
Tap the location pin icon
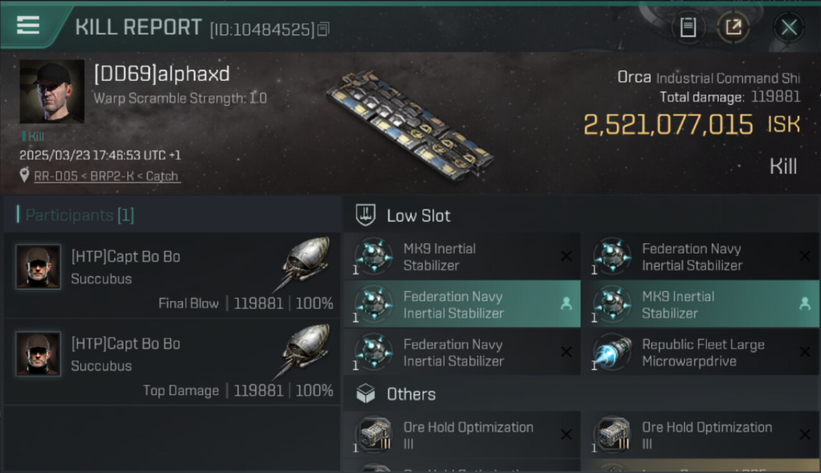click(x=25, y=176)
